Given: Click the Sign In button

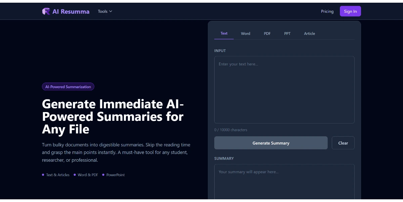Looking at the screenshot, I should 350,11.
